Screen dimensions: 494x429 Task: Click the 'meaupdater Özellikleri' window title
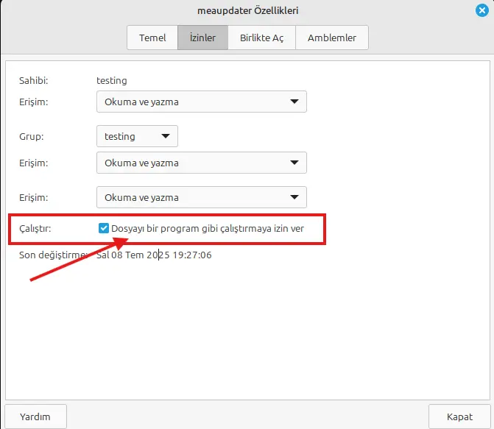[x=247, y=11]
